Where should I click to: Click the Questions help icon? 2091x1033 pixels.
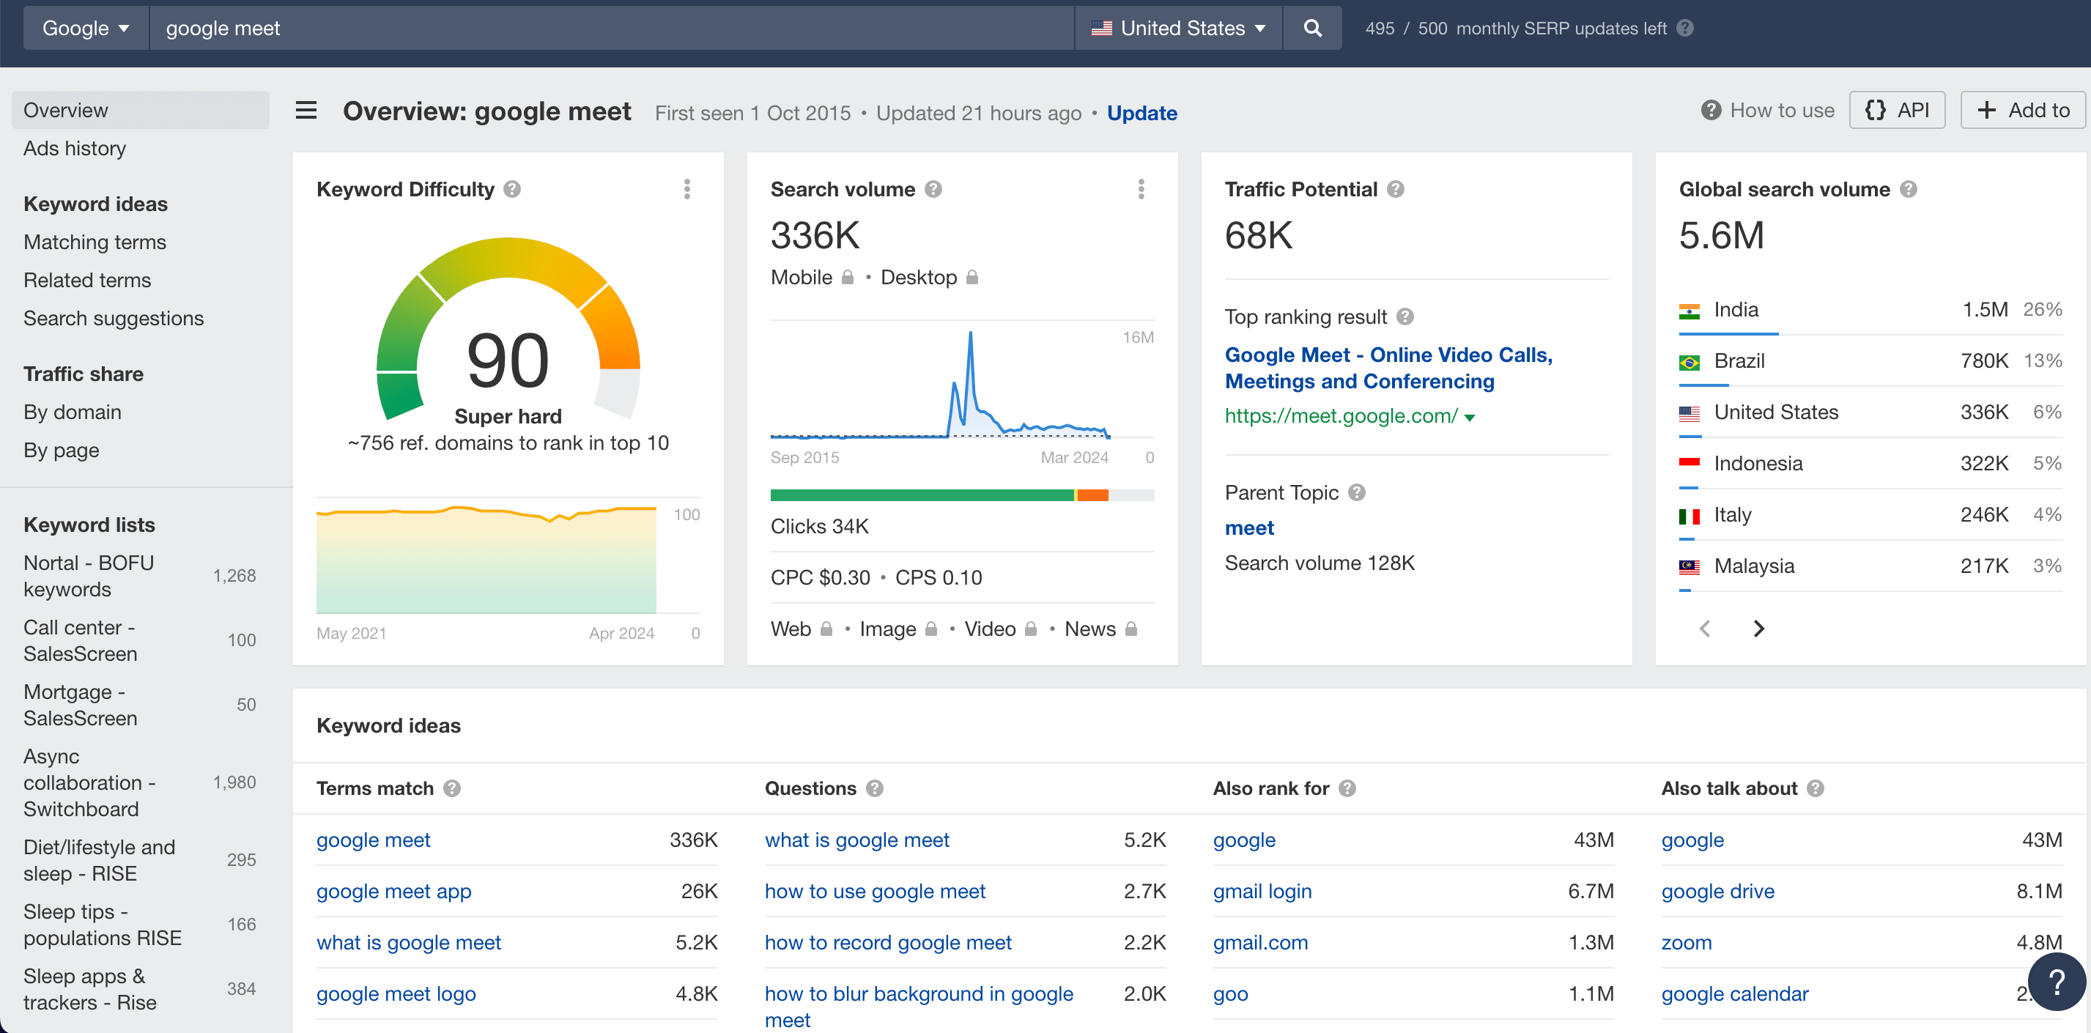point(874,788)
